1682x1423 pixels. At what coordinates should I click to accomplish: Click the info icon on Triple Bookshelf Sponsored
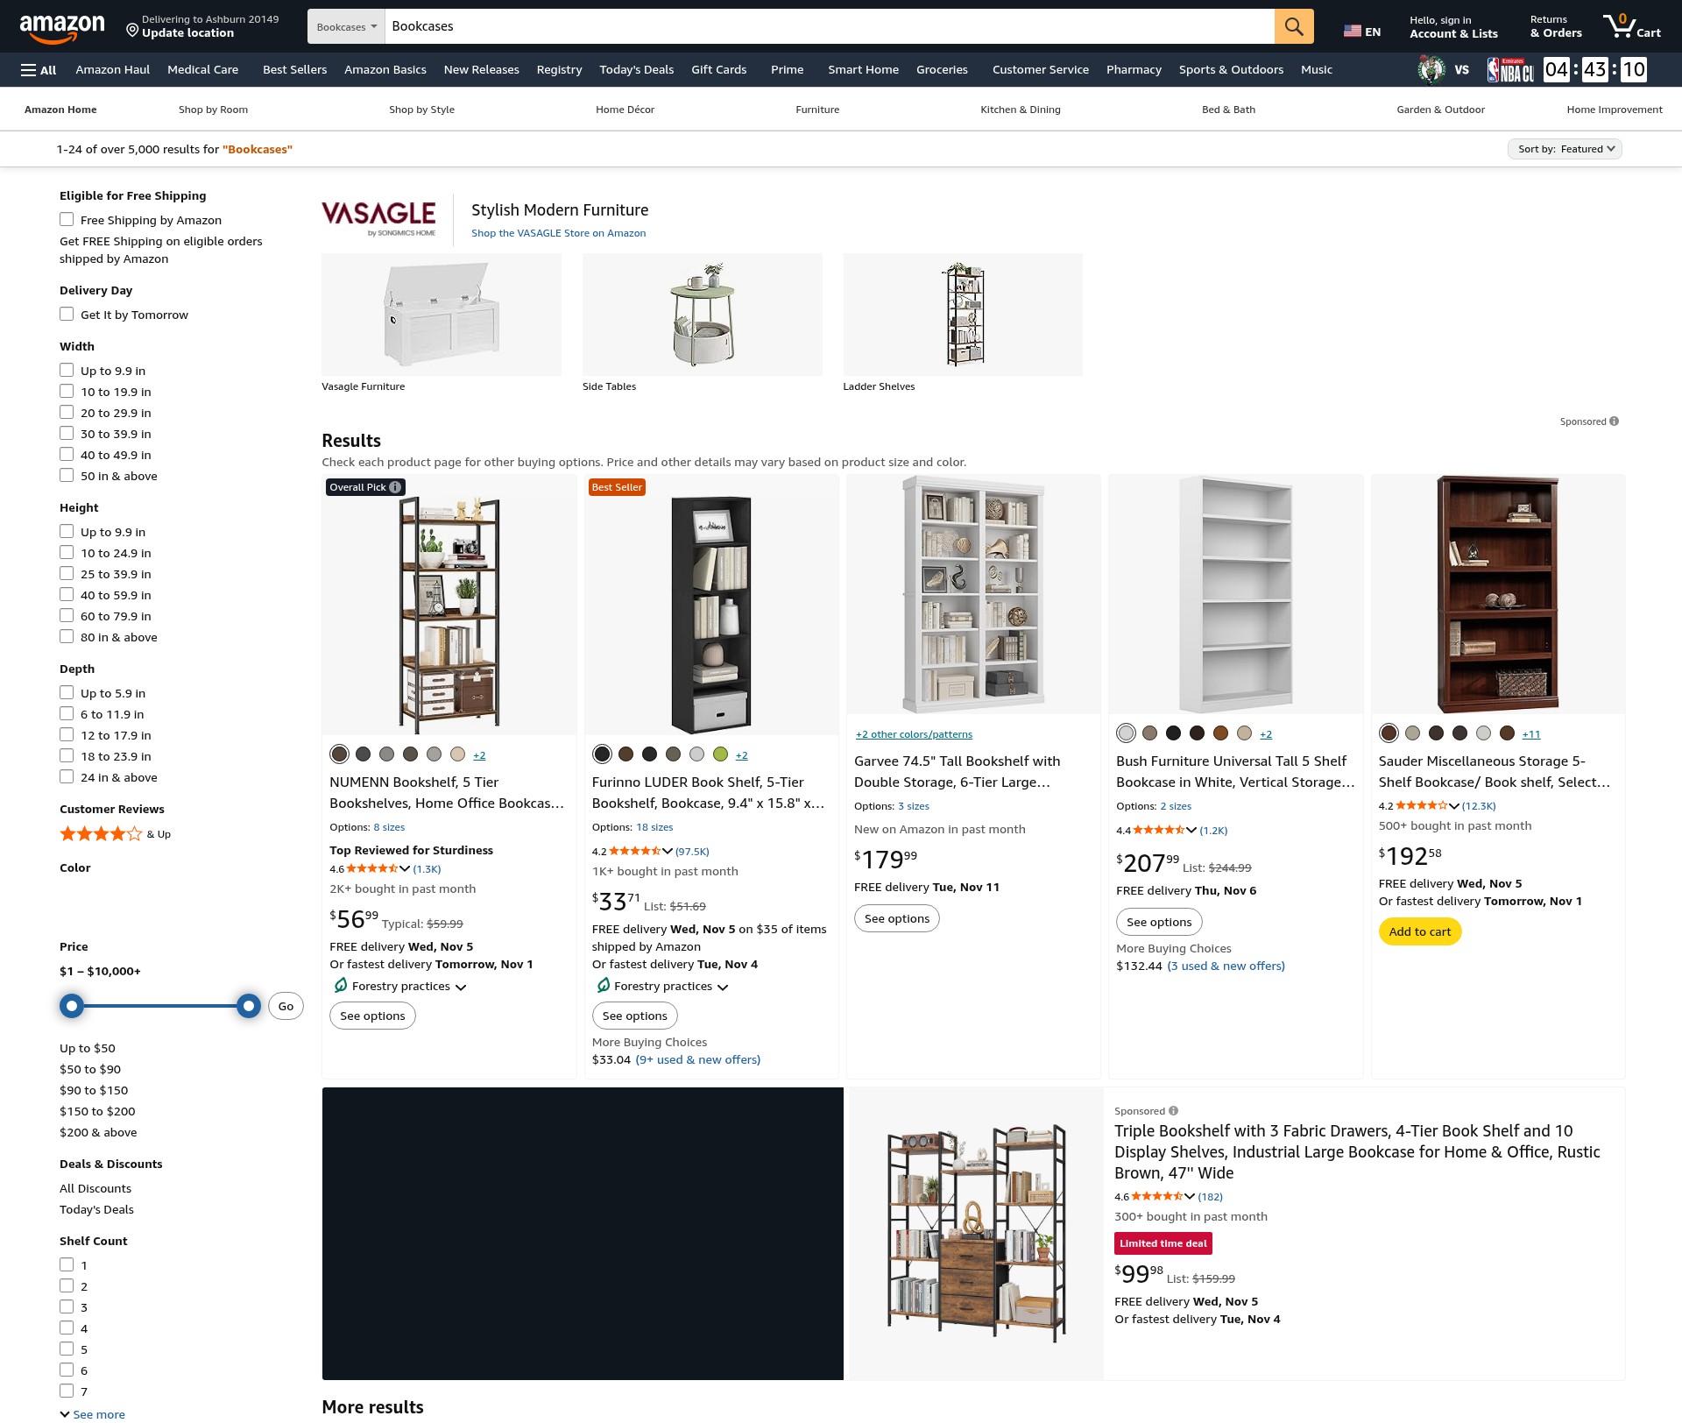coord(1173,1111)
